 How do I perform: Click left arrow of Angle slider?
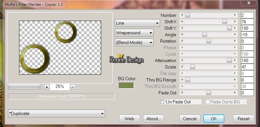182,35
